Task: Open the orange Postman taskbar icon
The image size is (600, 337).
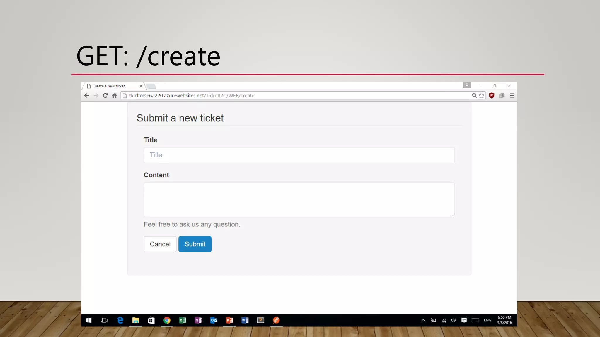Action: [x=276, y=320]
